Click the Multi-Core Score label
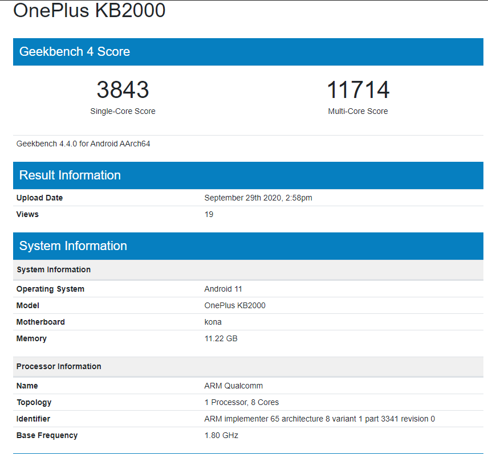 (358, 111)
